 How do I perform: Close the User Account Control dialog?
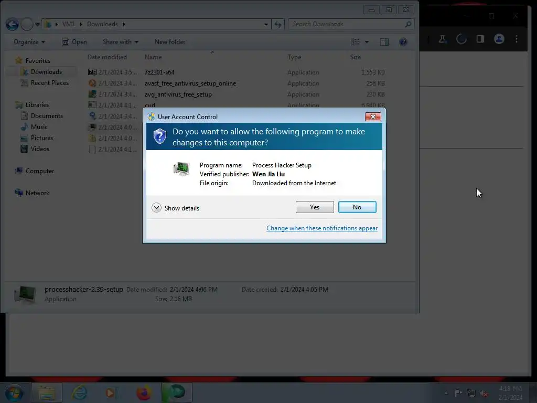point(373,117)
